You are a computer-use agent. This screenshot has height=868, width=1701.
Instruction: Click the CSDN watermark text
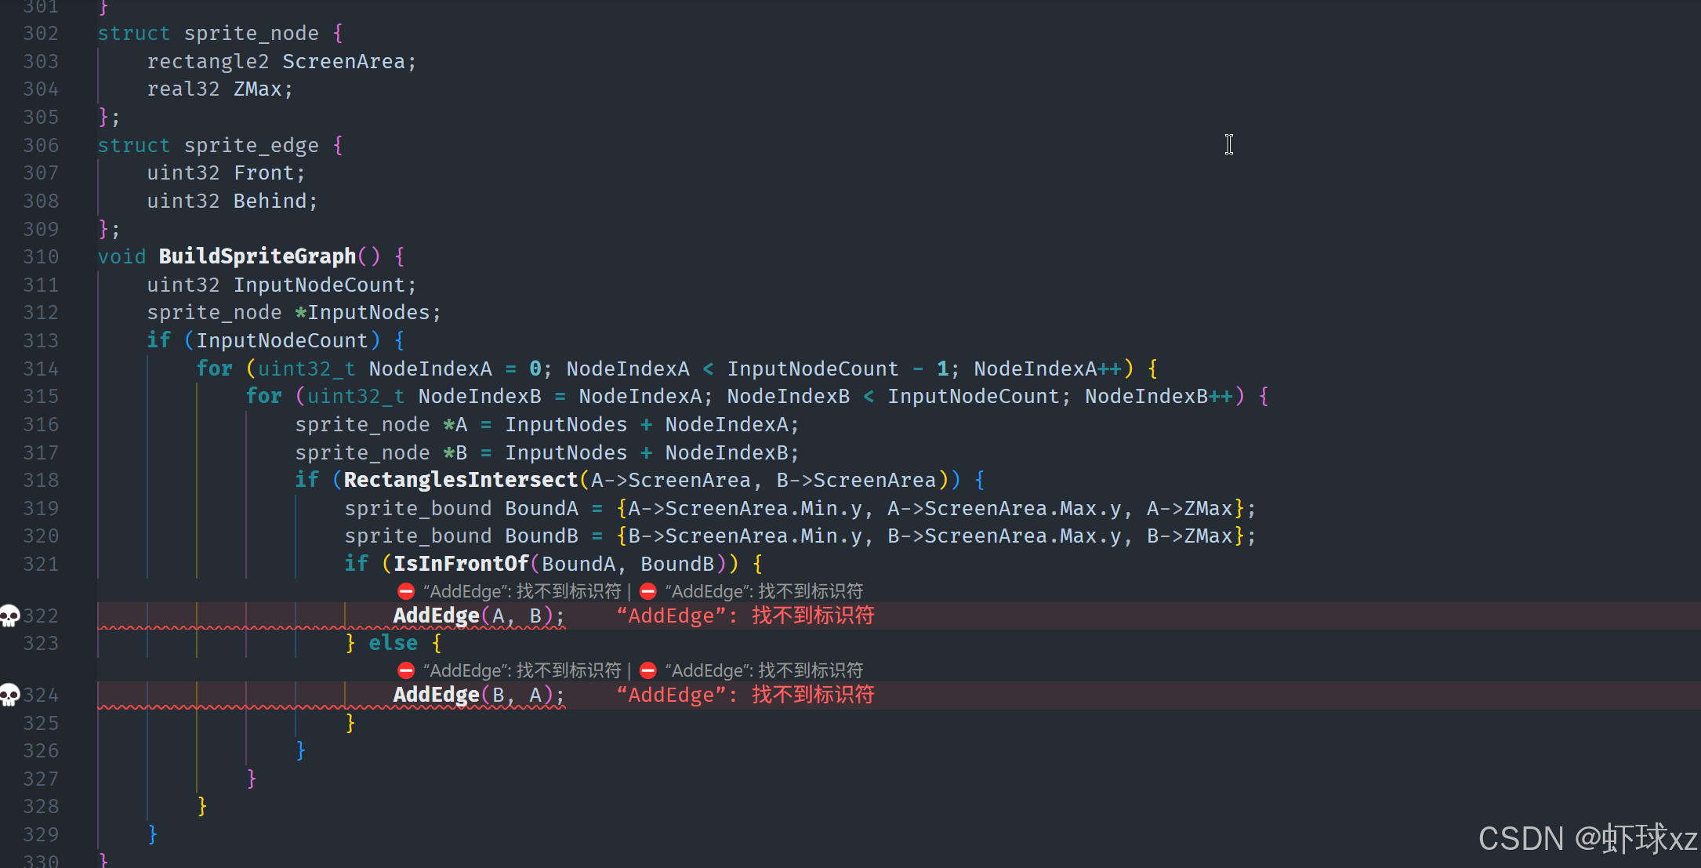[1587, 838]
